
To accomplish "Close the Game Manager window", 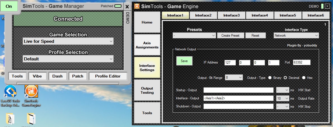I will point(127,7).
